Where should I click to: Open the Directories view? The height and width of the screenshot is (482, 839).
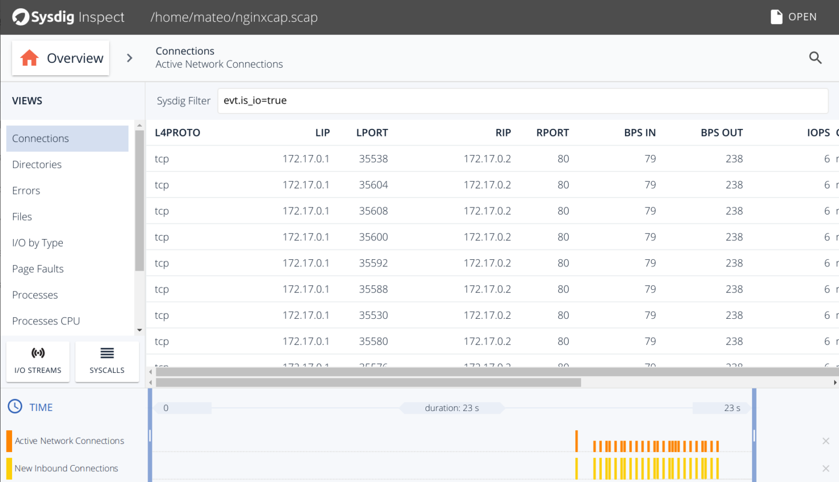click(x=37, y=164)
